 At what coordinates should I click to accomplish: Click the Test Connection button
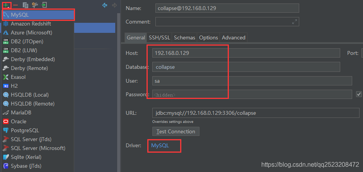[x=176, y=131]
